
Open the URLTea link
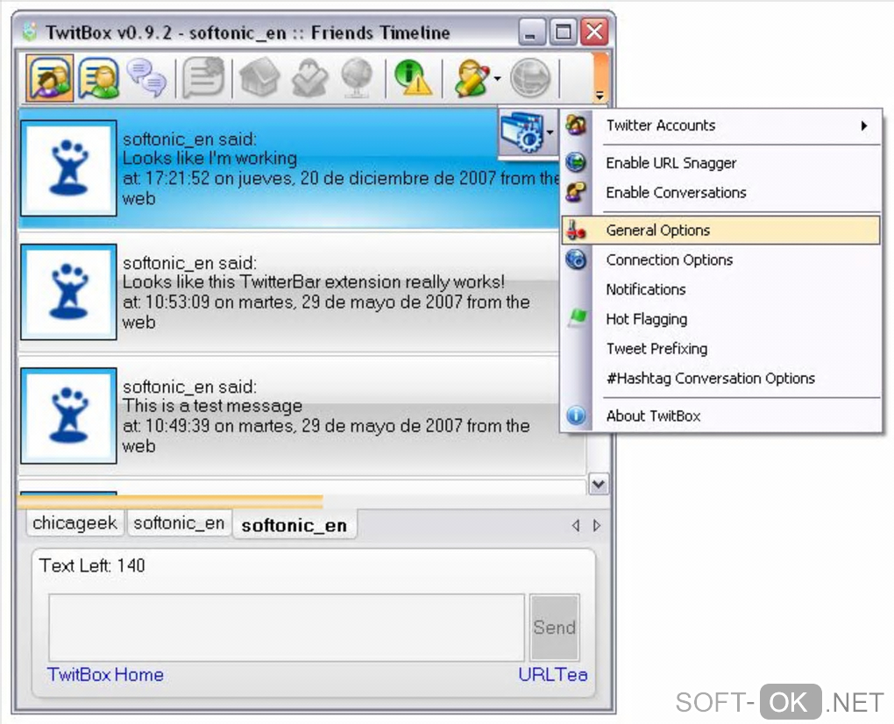point(552,675)
